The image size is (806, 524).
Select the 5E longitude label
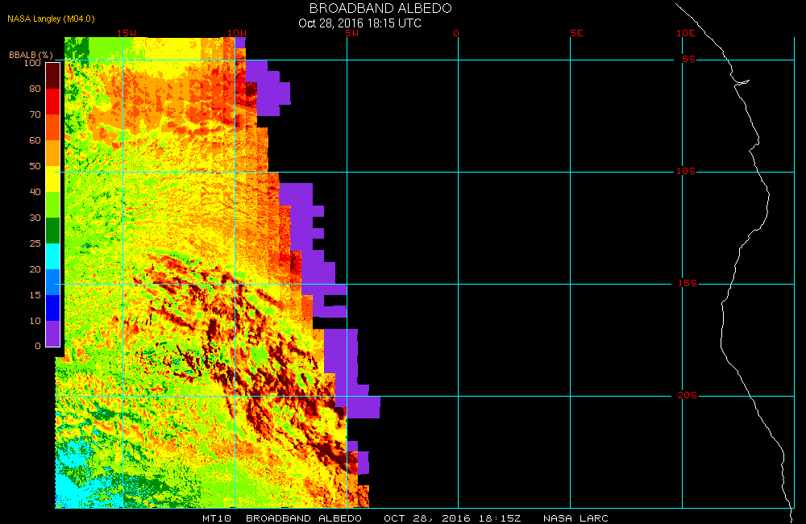click(575, 34)
